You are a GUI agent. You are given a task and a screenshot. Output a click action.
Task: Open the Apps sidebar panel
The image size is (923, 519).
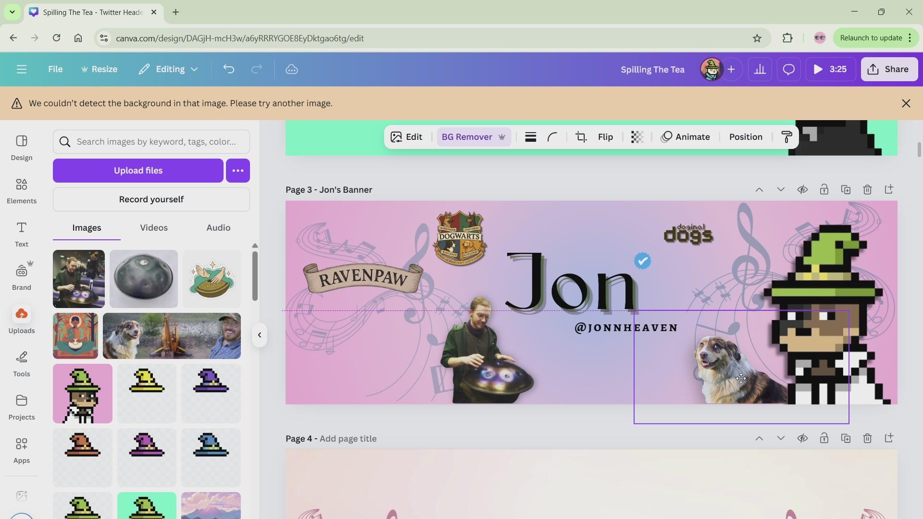pyautogui.click(x=22, y=450)
